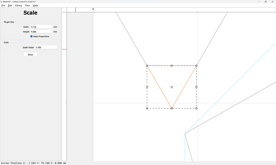Click the mm unit label beside Height
Viewport: 276px width, 165px height.
pos(55,32)
